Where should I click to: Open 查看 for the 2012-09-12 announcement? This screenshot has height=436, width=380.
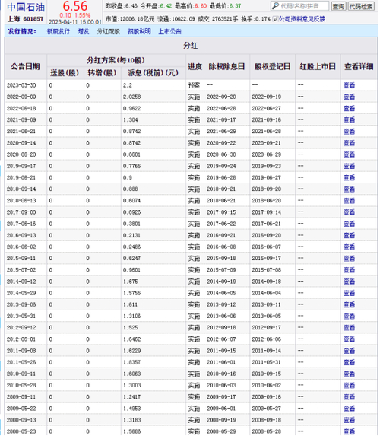click(349, 327)
